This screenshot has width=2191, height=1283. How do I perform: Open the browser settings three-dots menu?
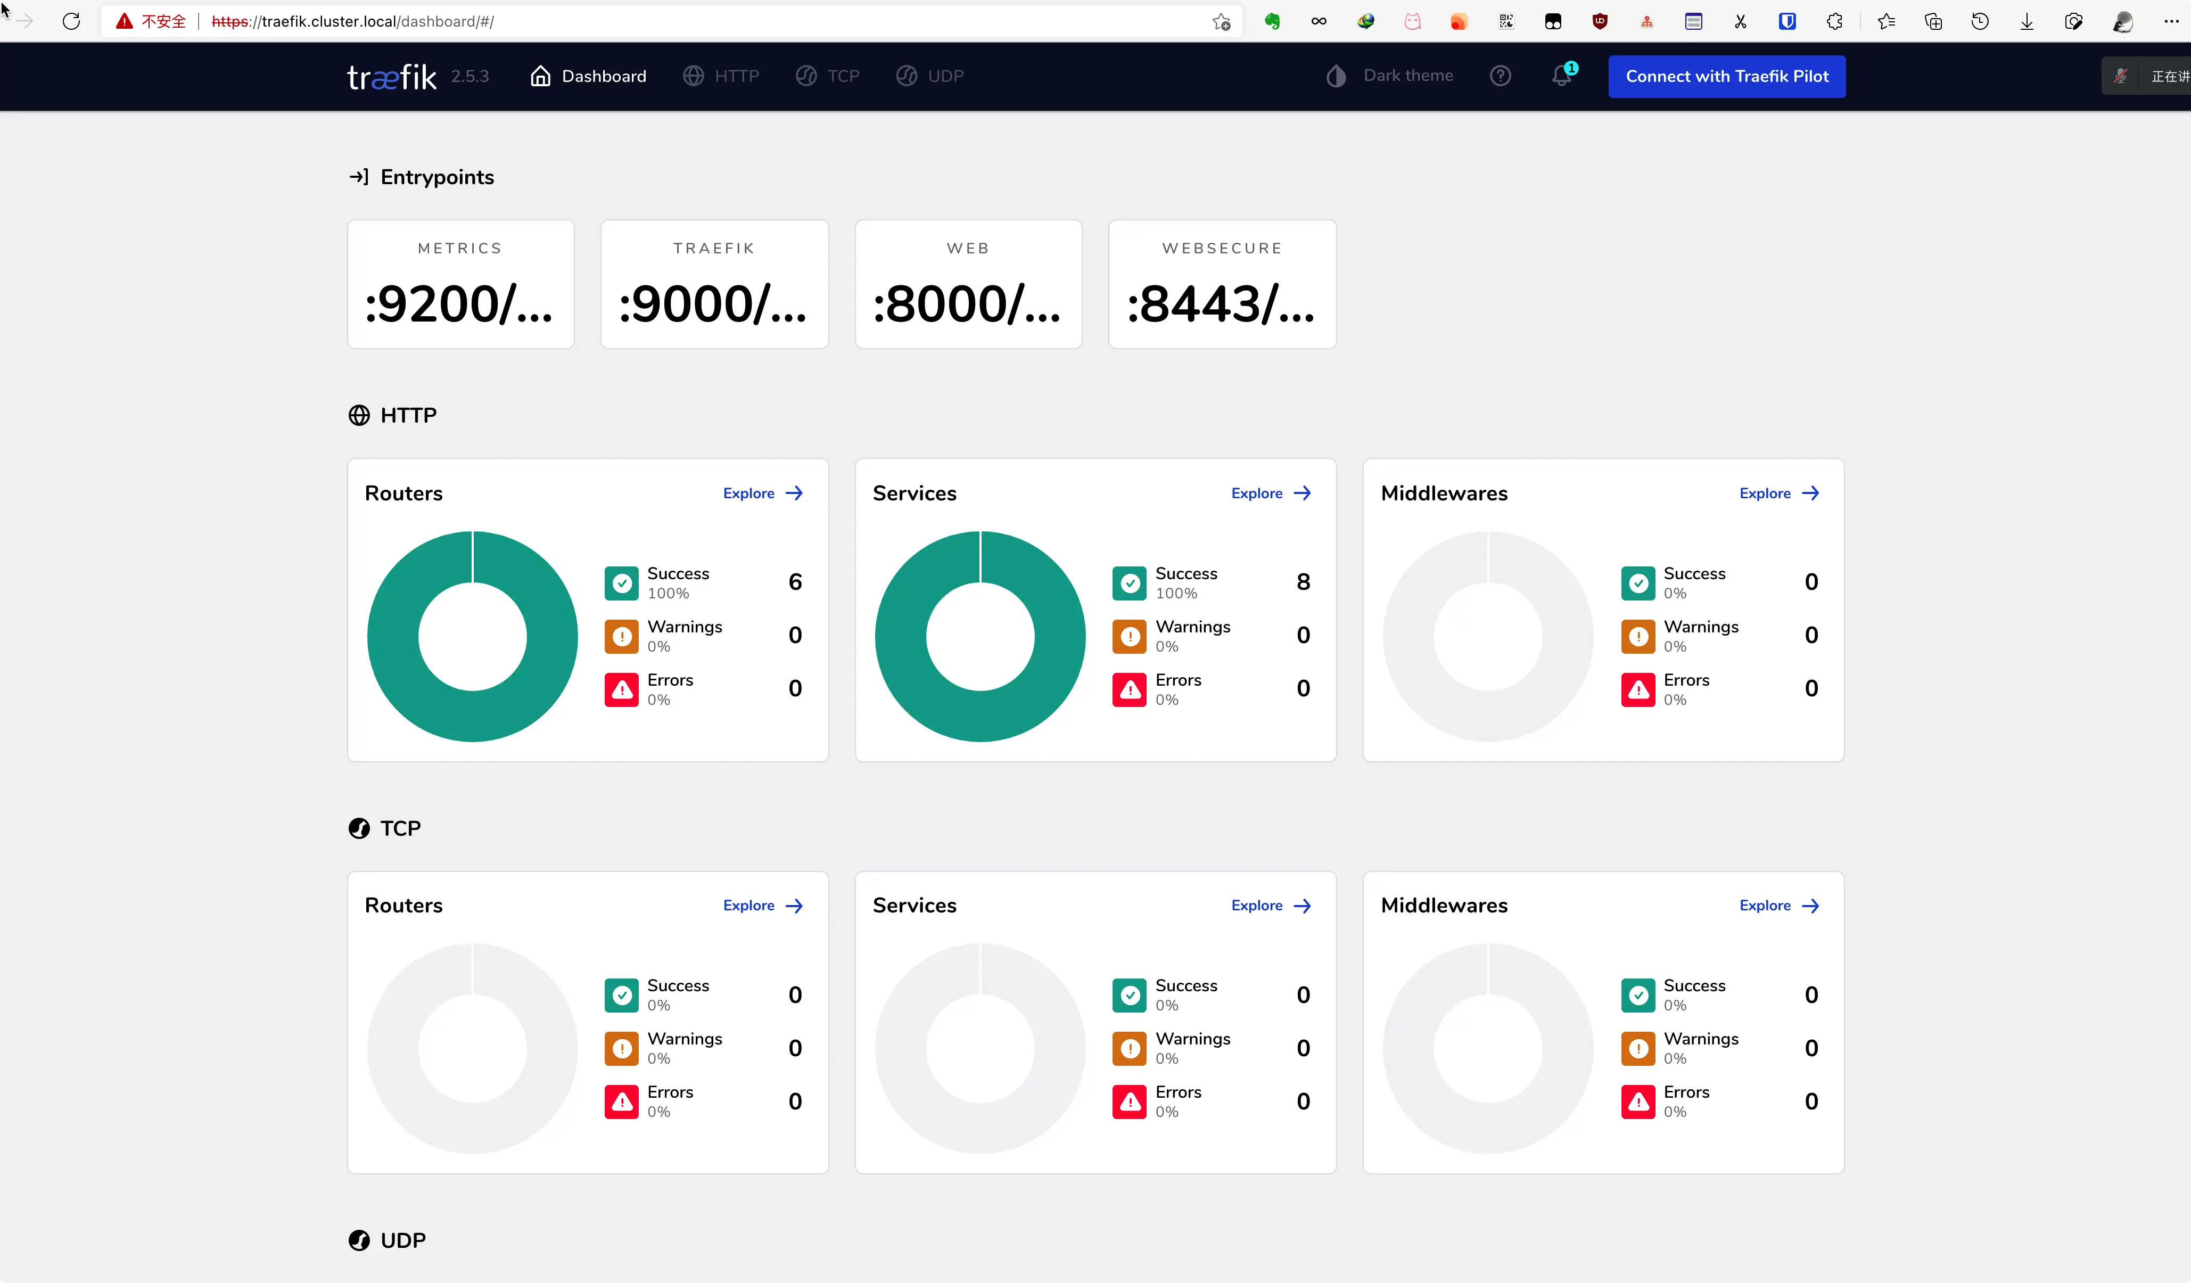tap(2170, 22)
